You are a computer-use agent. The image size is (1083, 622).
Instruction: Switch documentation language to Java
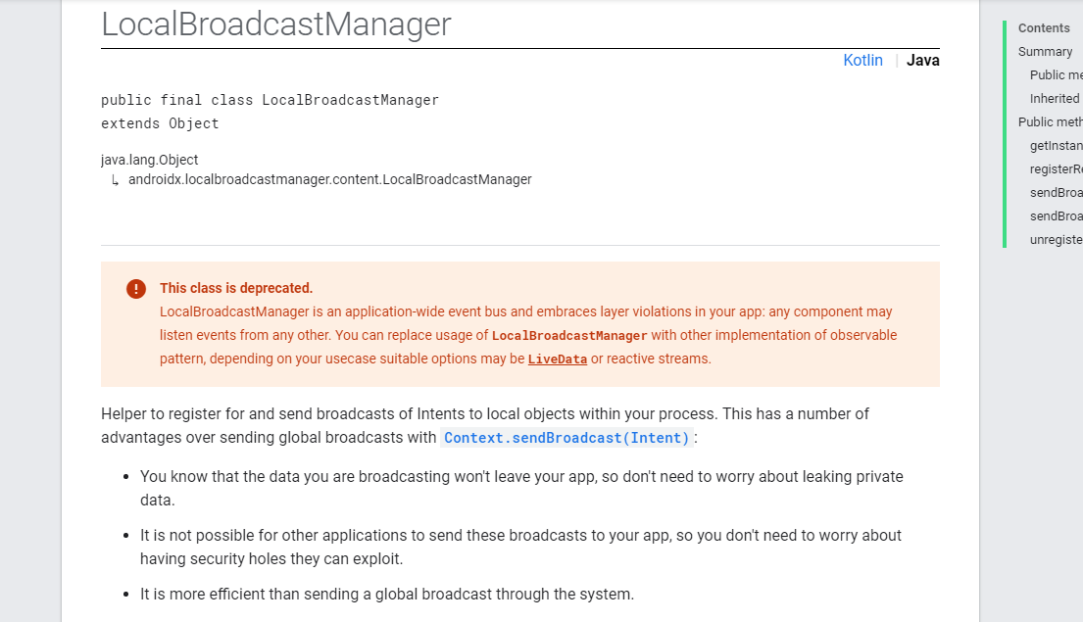(x=922, y=60)
